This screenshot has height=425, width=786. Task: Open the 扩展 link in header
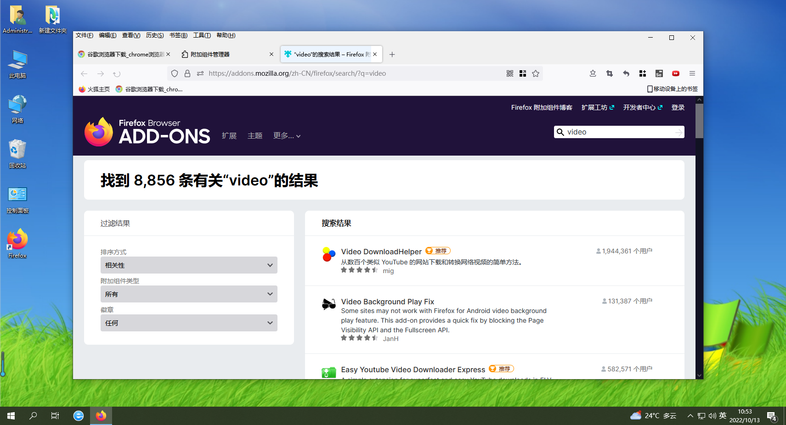coord(229,136)
